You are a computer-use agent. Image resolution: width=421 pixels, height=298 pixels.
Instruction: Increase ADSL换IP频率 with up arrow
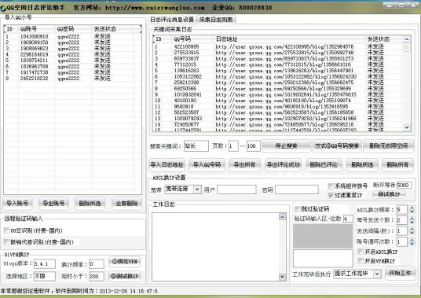tap(412, 208)
